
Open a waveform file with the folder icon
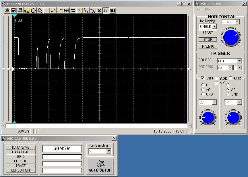click(x=7, y=11)
